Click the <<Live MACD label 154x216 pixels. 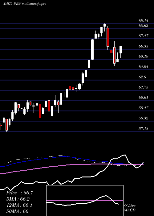pos(130,208)
